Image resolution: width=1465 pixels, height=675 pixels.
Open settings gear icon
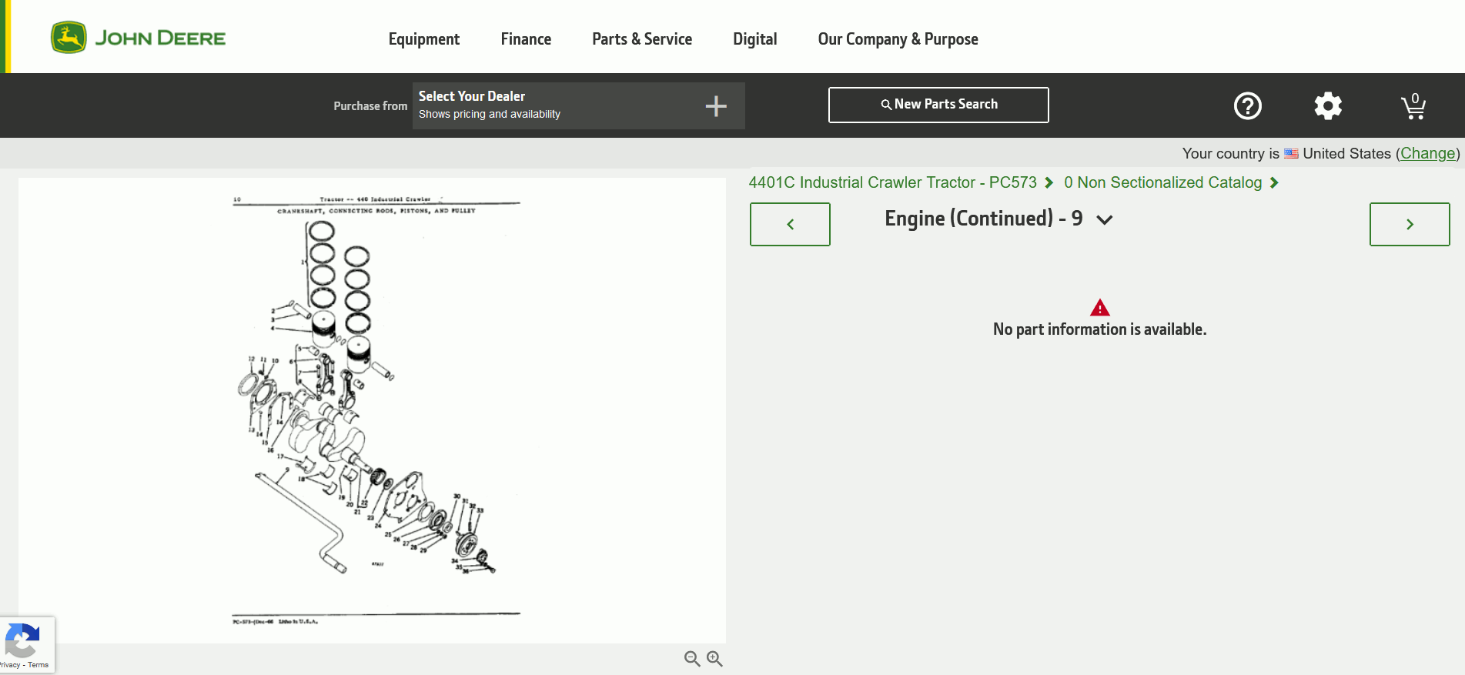click(1327, 105)
